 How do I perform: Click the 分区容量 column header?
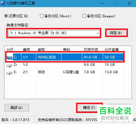tap(112, 50)
